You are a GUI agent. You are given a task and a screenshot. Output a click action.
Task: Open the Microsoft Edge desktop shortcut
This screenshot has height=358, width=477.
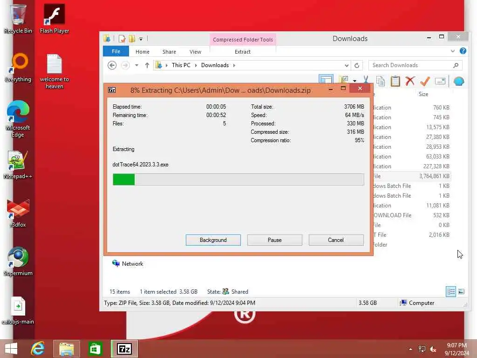click(18, 119)
